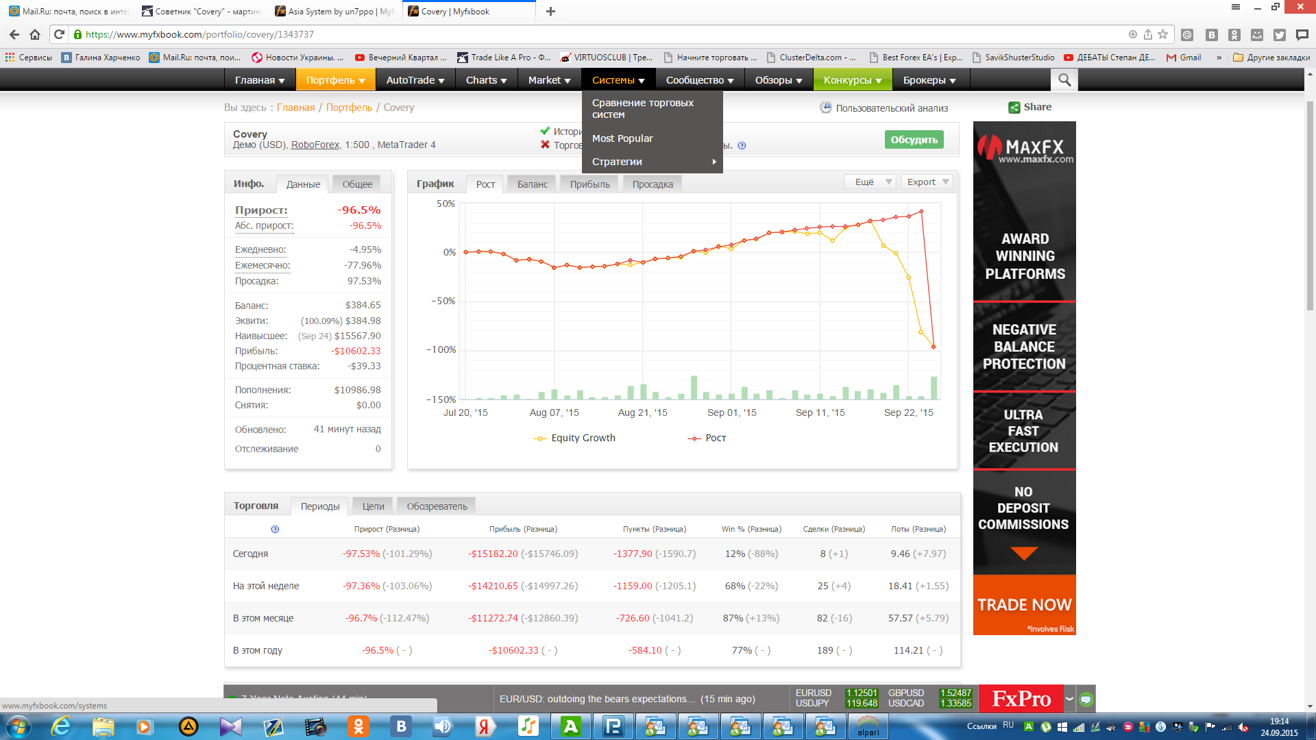
Task: Bookmark this page with the star icon
Action: click(x=1162, y=34)
